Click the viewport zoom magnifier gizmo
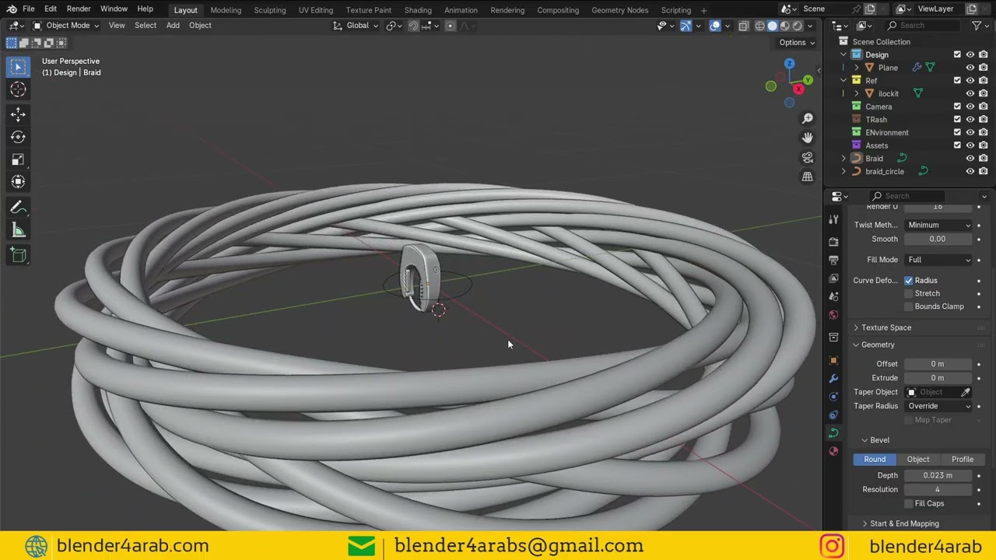 coord(808,118)
